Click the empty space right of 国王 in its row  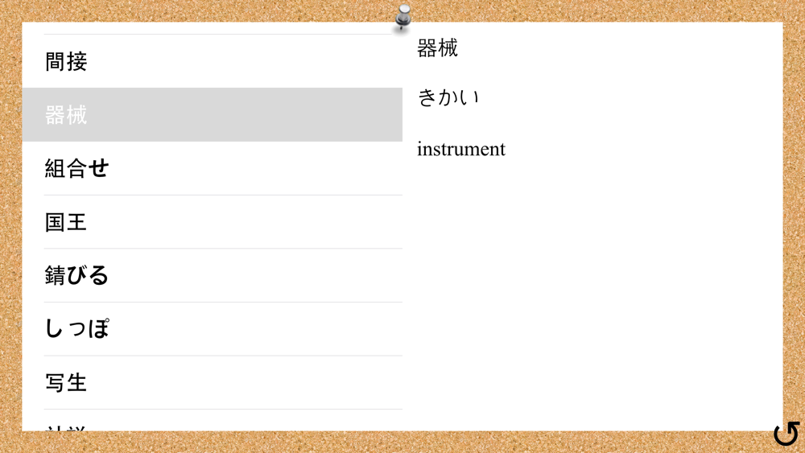click(x=246, y=222)
